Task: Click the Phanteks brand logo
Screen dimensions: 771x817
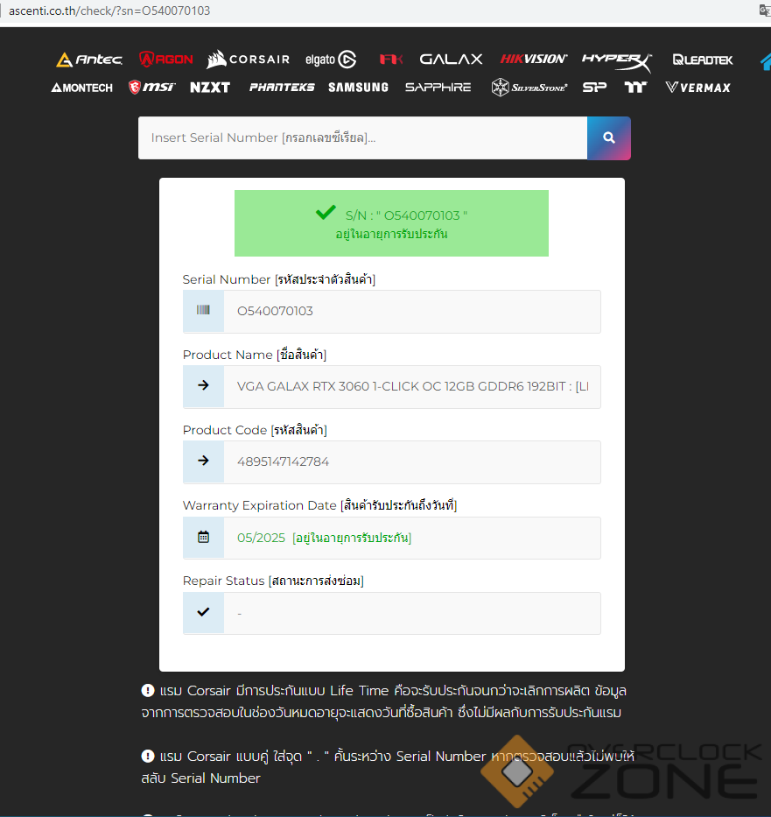Action: (282, 88)
